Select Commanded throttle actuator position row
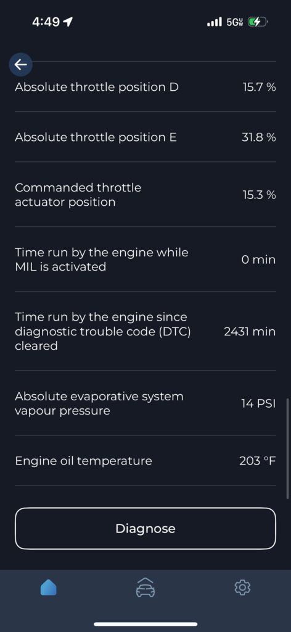The height and width of the screenshot is (632, 291). pyautogui.click(x=145, y=195)
